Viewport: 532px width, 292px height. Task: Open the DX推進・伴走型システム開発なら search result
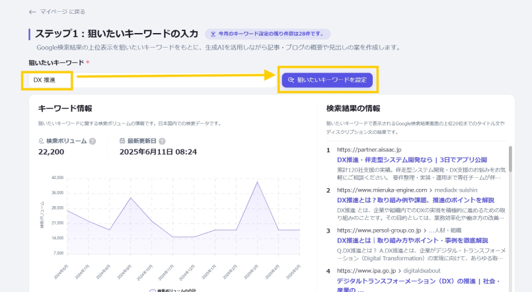[411, 160]
